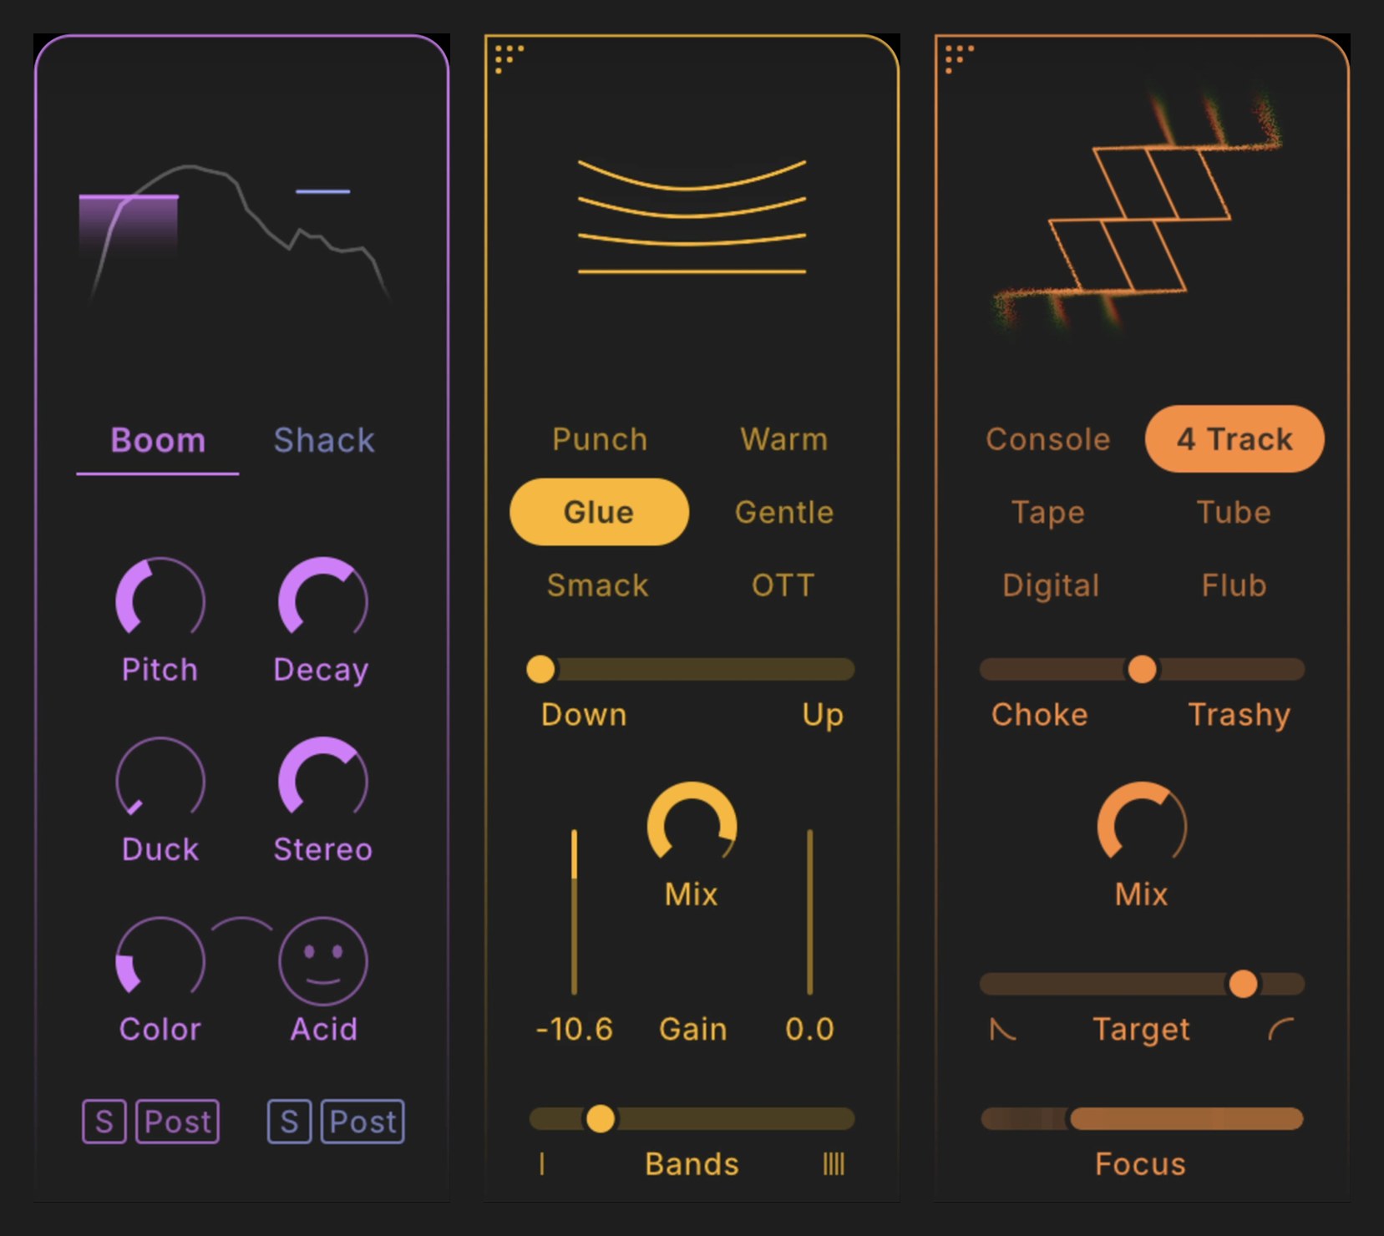Pick the Tape saturation type

pyautogui.click(x=1048, y=512)
